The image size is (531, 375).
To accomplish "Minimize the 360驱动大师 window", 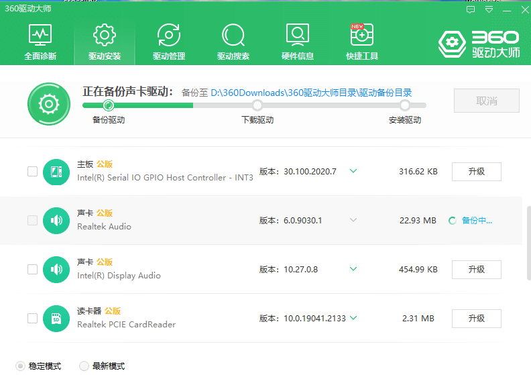I will pos(507,11).
